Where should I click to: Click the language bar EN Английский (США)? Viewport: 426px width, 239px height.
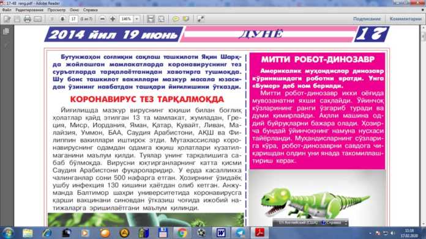(x=298, y=222)
